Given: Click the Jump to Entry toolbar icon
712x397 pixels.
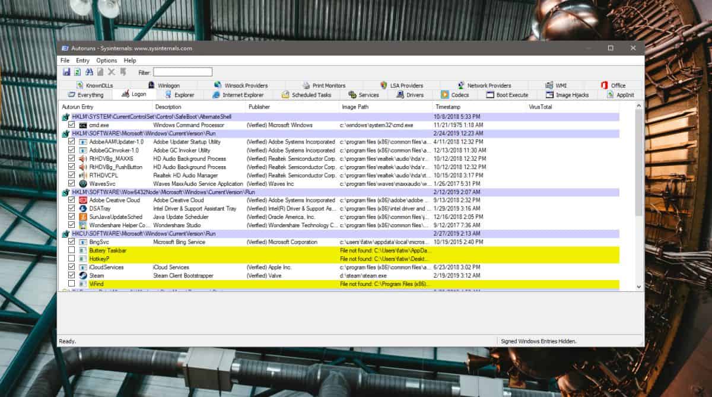Looking at the screenshot, I should click(x=123, y=72).
